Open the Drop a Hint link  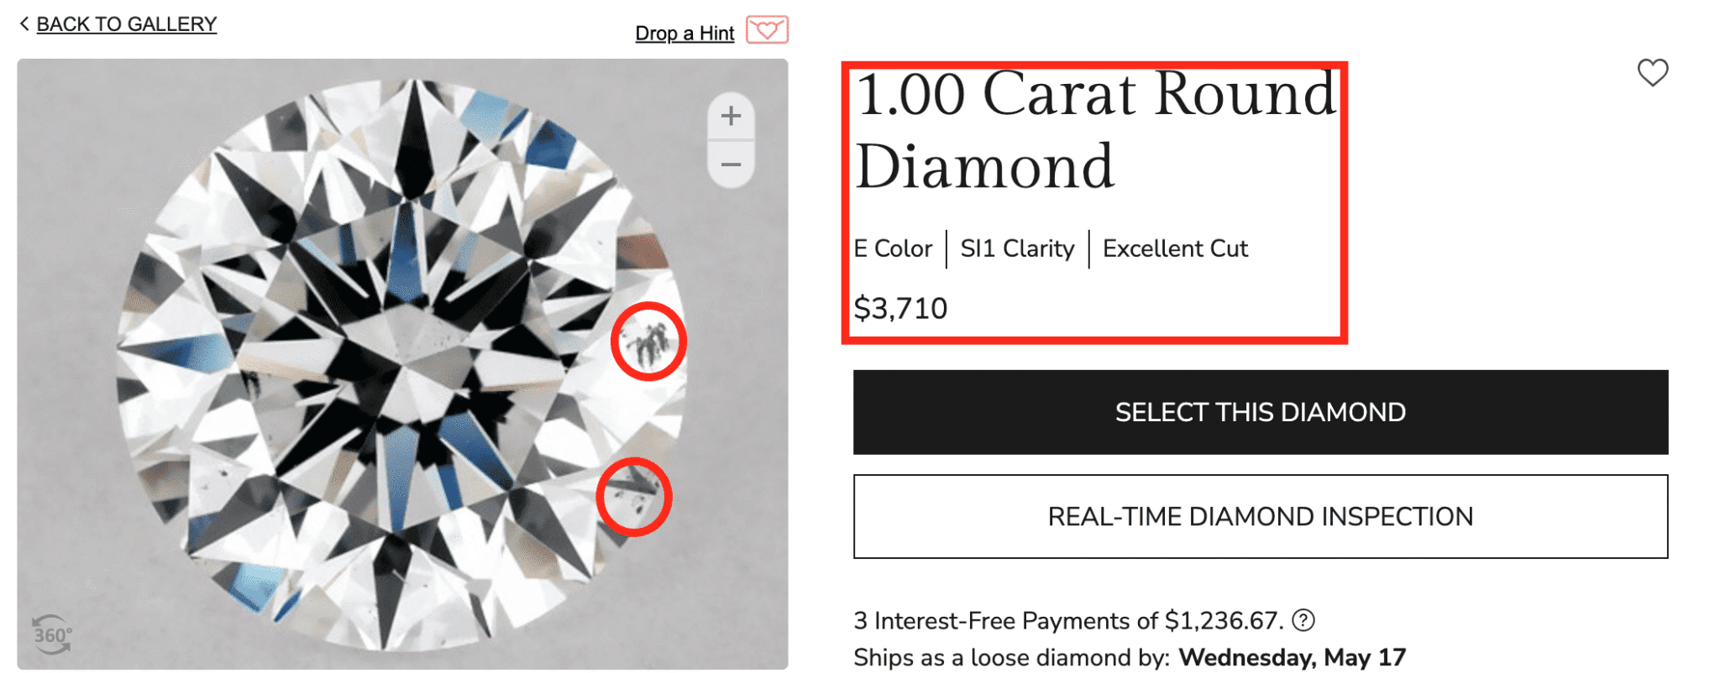click(x=684, y=34)
